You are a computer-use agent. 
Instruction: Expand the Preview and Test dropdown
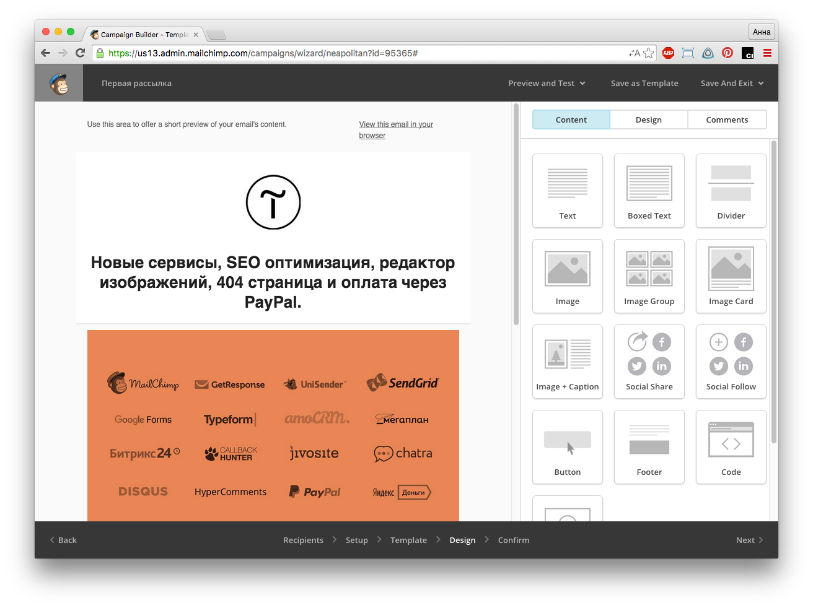point(547,84)
